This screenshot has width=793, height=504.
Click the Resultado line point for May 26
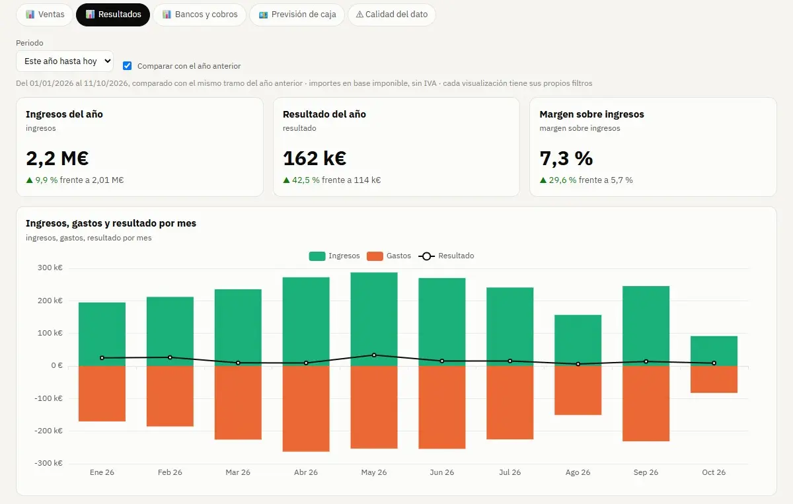[x=374, y=355]
